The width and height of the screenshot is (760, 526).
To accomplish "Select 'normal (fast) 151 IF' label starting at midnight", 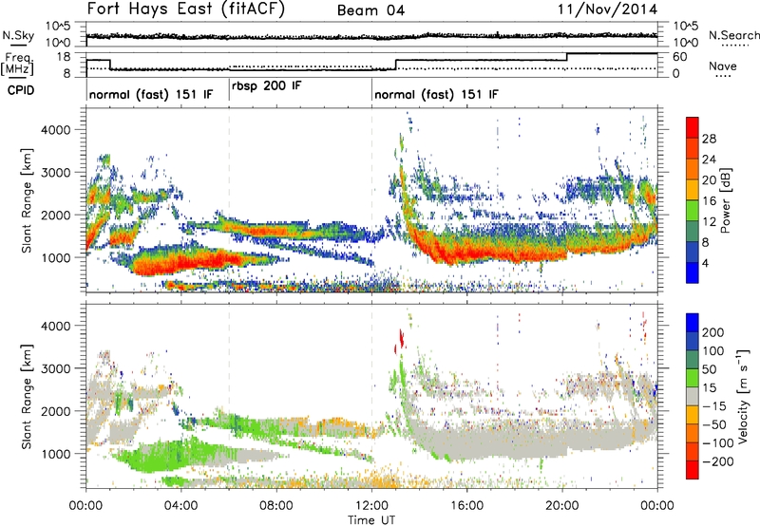I will (x=151, y=94).
